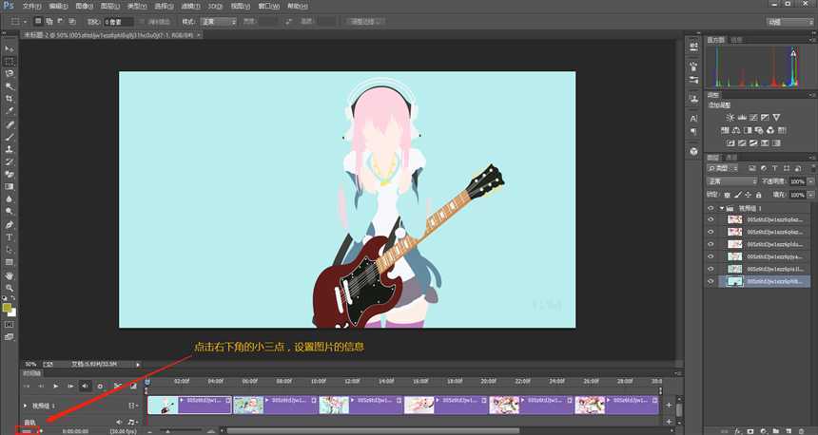This screenshot has width=818, height=435.
Task: Switch to the 信息 tab
Action: 736,40
